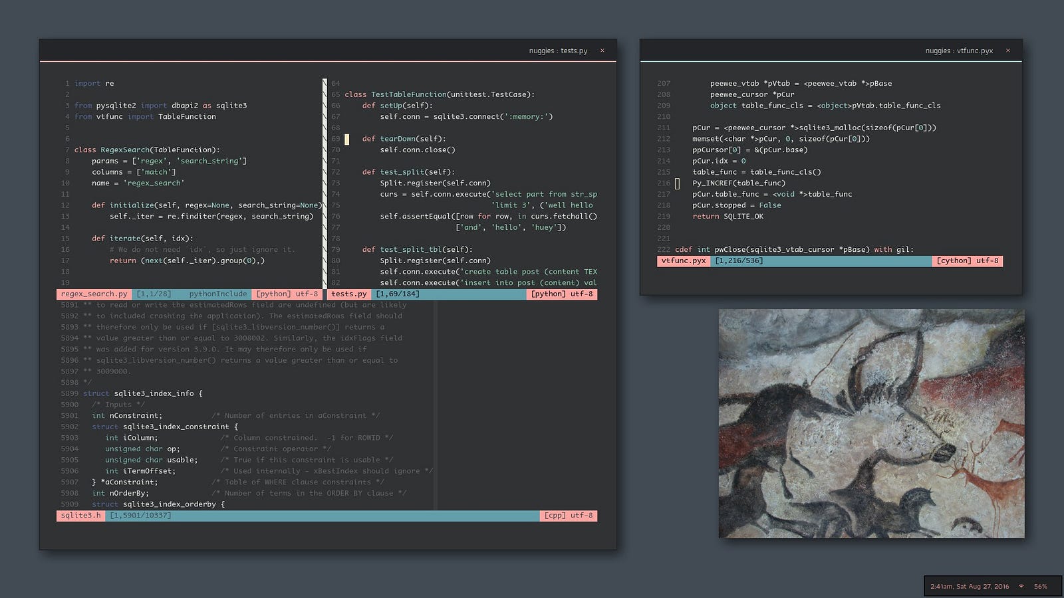Click the [1,69/184] position indicator
Image resolution: width=1064 pixels, height=598 pixels.
point(398,294)
